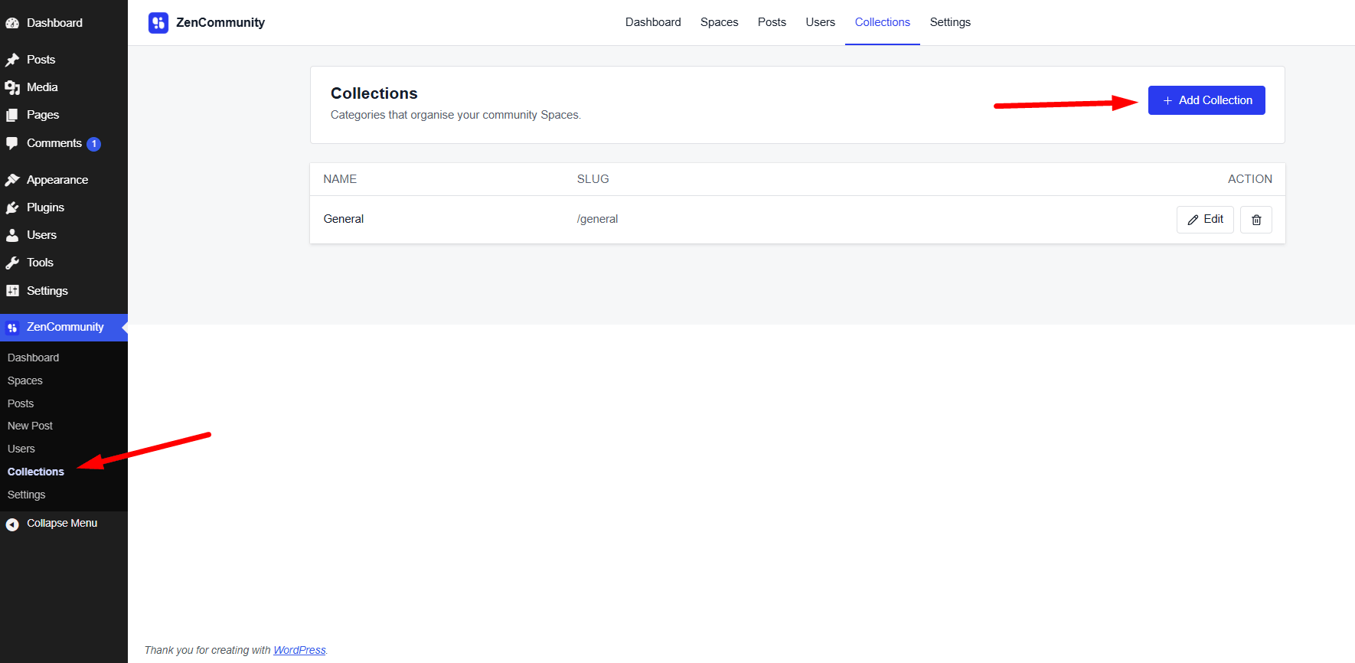
Task: Click the SLUG column header
Action: pos(593,179)
